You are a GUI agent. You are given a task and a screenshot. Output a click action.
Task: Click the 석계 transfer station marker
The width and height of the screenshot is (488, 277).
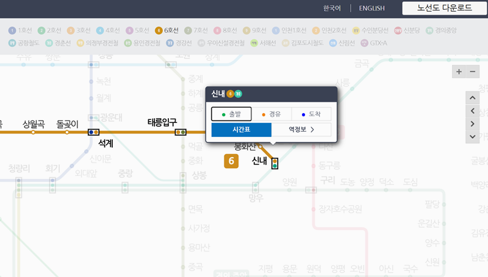point(94,132)
